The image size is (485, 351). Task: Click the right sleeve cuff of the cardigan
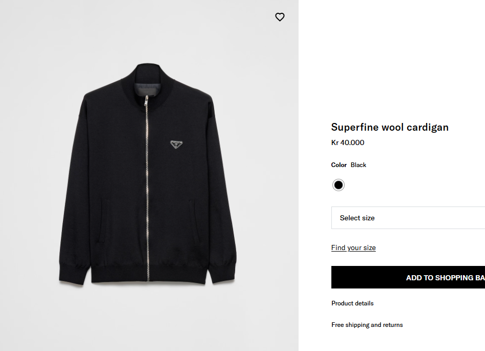tap(222, 271)
